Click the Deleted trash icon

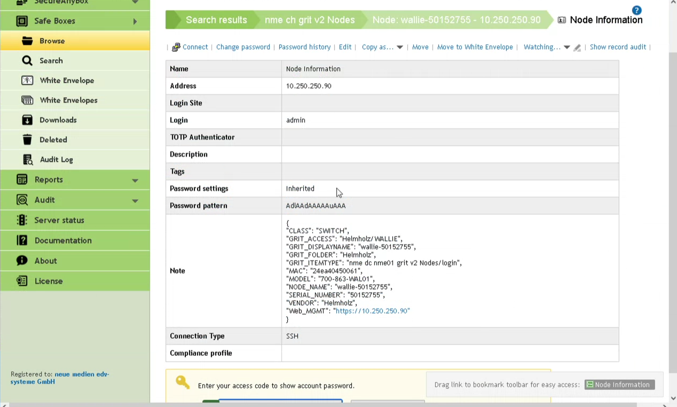point(27,139)
